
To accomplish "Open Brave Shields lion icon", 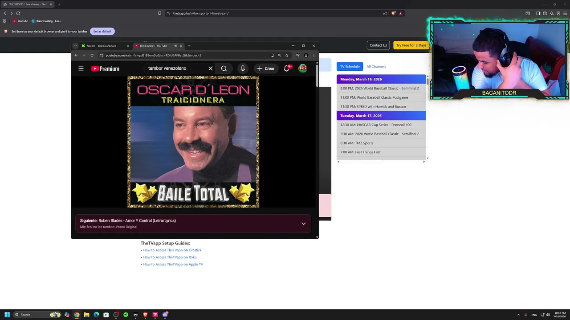I will coord(393,13).
